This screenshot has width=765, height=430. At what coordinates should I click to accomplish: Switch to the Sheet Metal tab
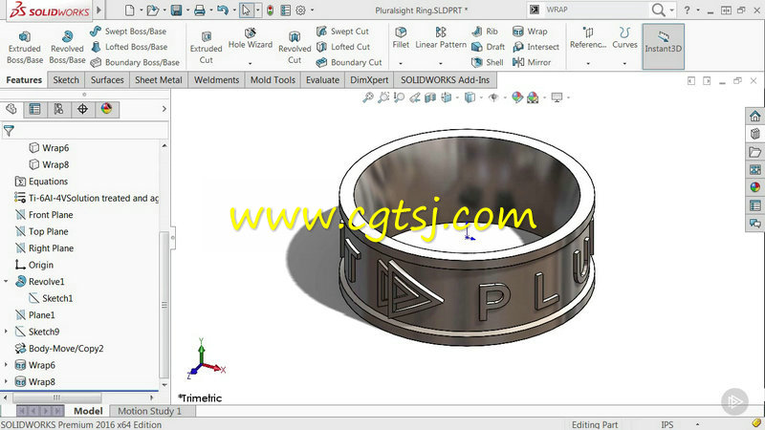[x=158, y=80]
